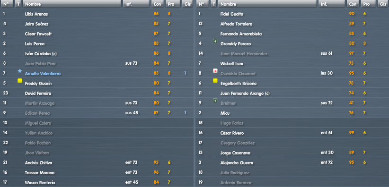The image size is (389, 187).
Task: Click Engelberth Briseño's yellow card icon
Action: pos(215,81)
